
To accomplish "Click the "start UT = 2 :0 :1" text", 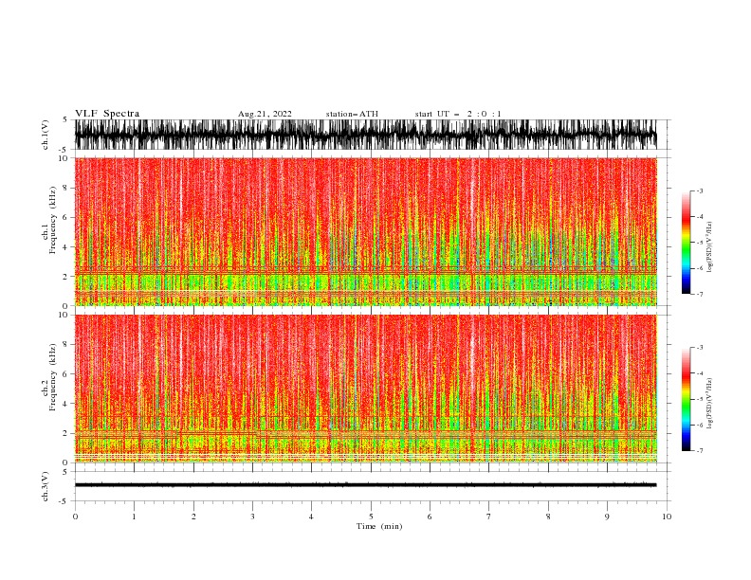I will [458, 114].
